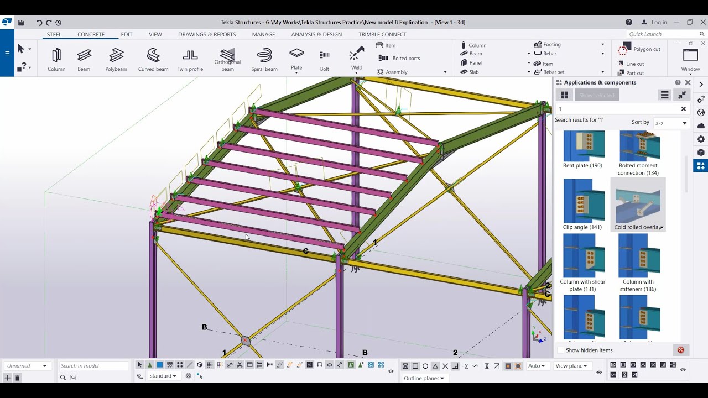Click the Show selected button
Screen dimensions: 708x398
[x=596, y=95]
